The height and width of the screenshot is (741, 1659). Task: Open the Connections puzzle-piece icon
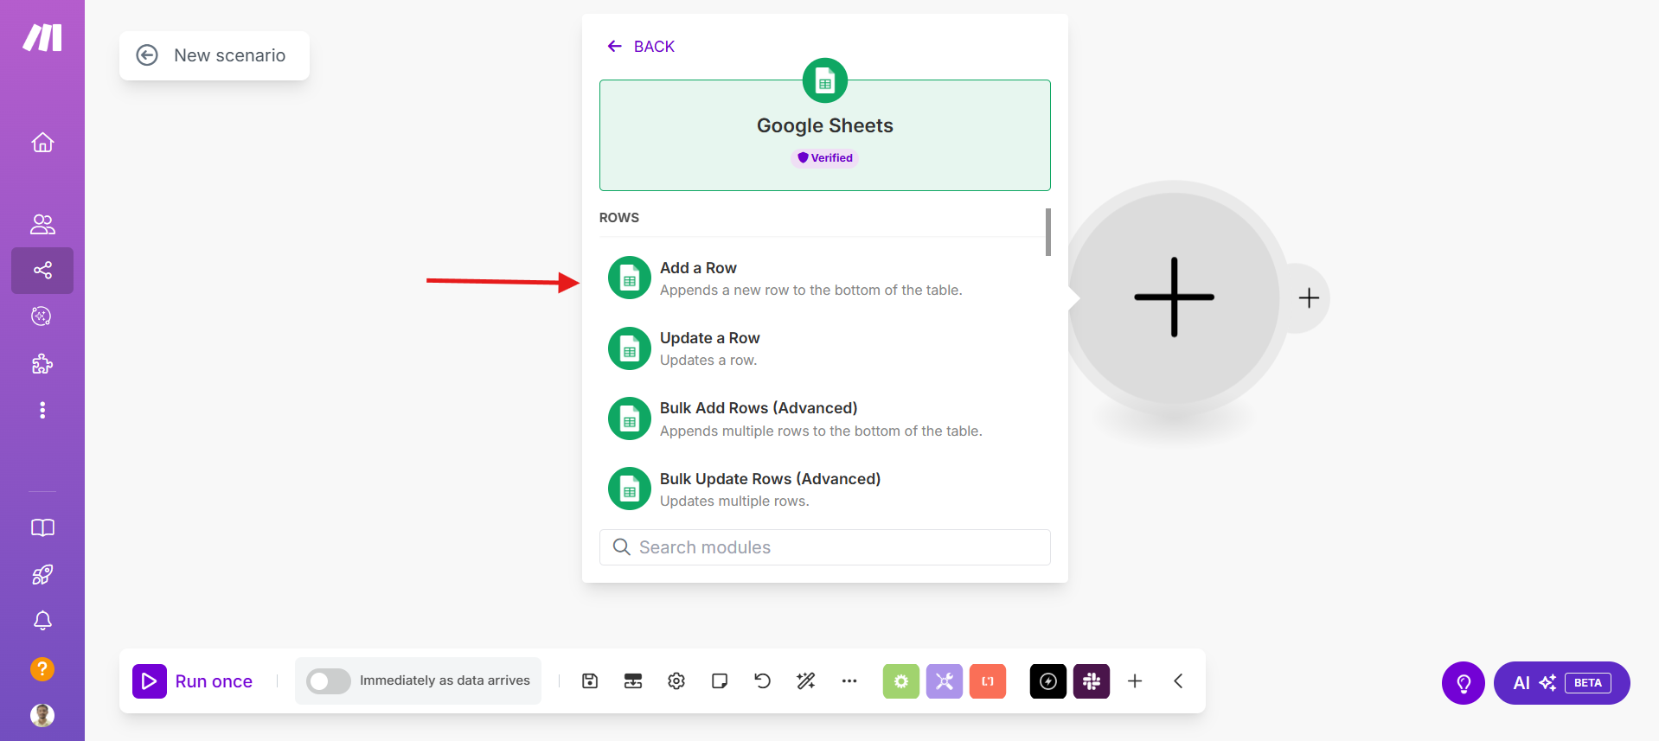point(42,364)
